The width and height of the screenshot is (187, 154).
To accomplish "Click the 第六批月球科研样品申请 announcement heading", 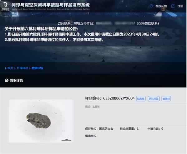I will click(41, 29).
